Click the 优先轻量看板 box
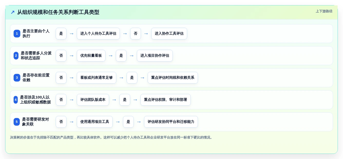This screenshot has height=159, width=343. pyautogui.click(x=91, y=56)
